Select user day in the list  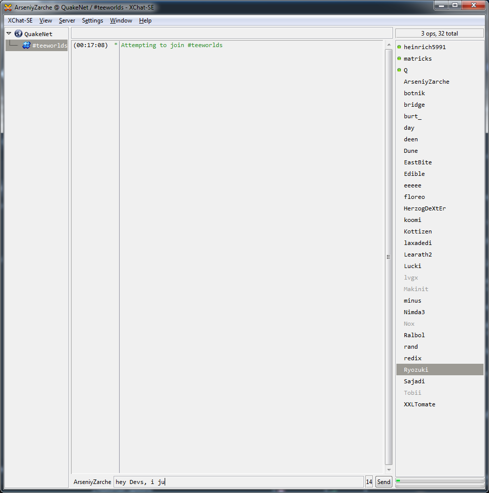439,128
